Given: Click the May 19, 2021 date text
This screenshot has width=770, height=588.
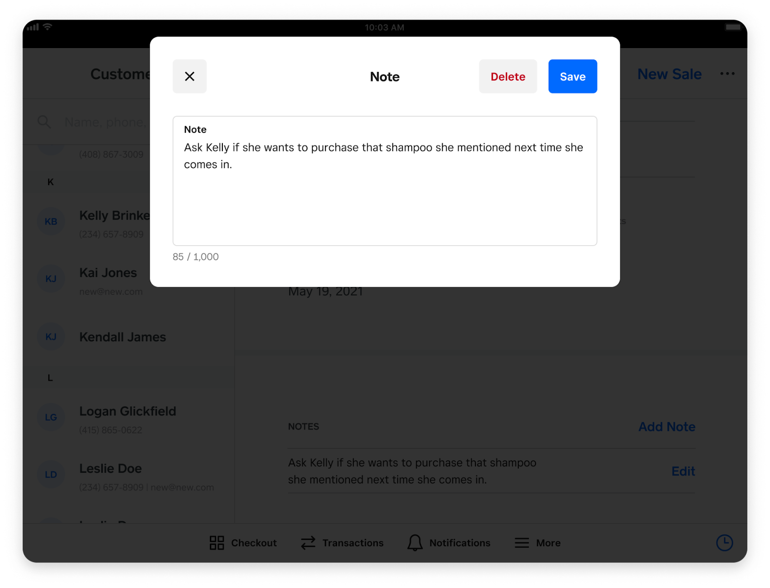Looking at the screenshot, I should coord(325,291).
